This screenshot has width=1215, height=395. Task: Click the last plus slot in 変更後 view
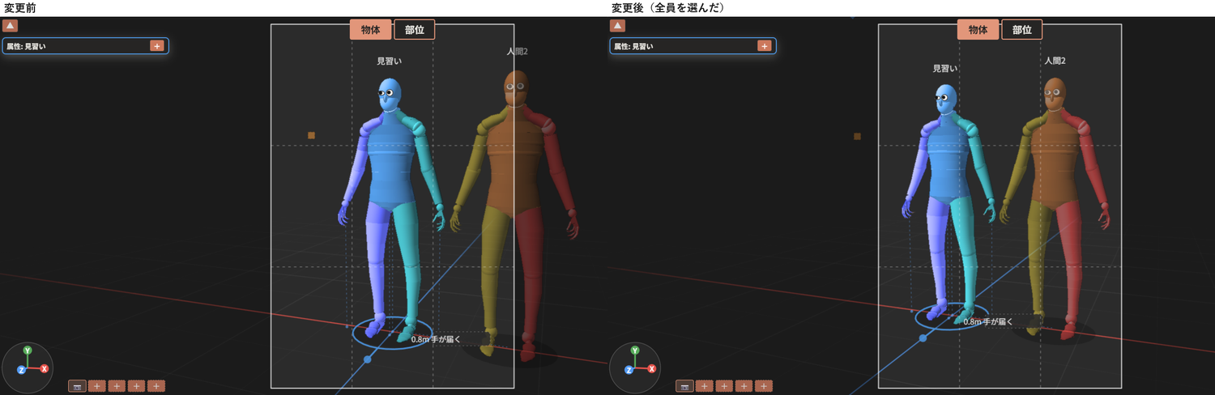(x=764, y=386)
